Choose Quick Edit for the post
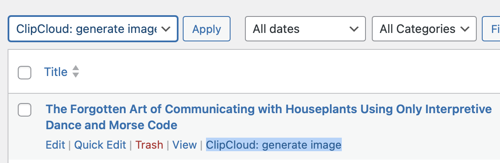Screen dimensions: 500x163 coord(100,145)
